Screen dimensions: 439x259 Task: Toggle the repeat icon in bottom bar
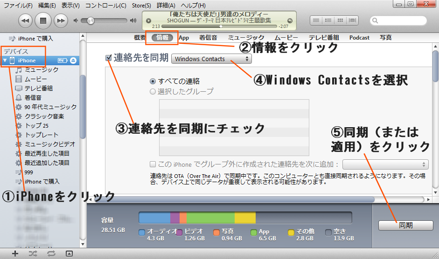pos(51,253)
